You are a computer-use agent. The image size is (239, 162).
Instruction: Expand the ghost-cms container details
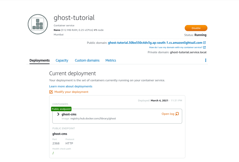click(x=58, y=114)
